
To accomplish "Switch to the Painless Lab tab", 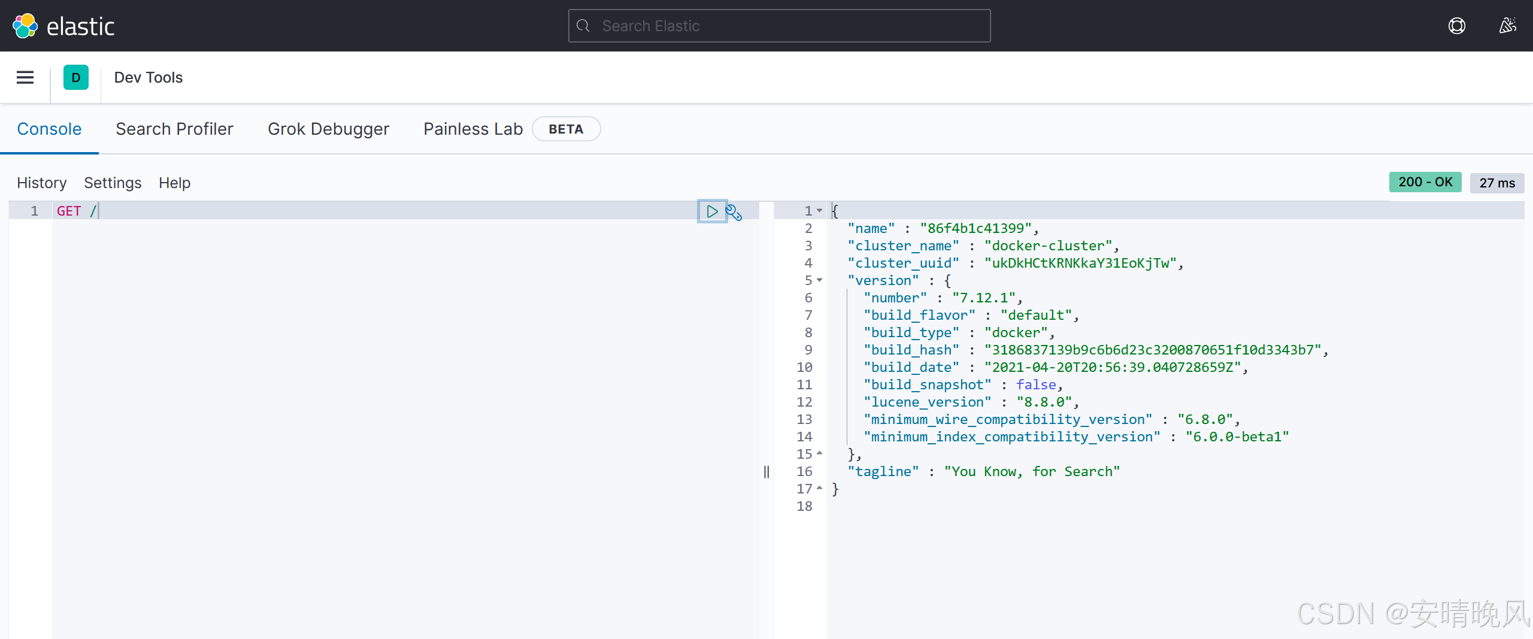I will [x=473, y=129].
